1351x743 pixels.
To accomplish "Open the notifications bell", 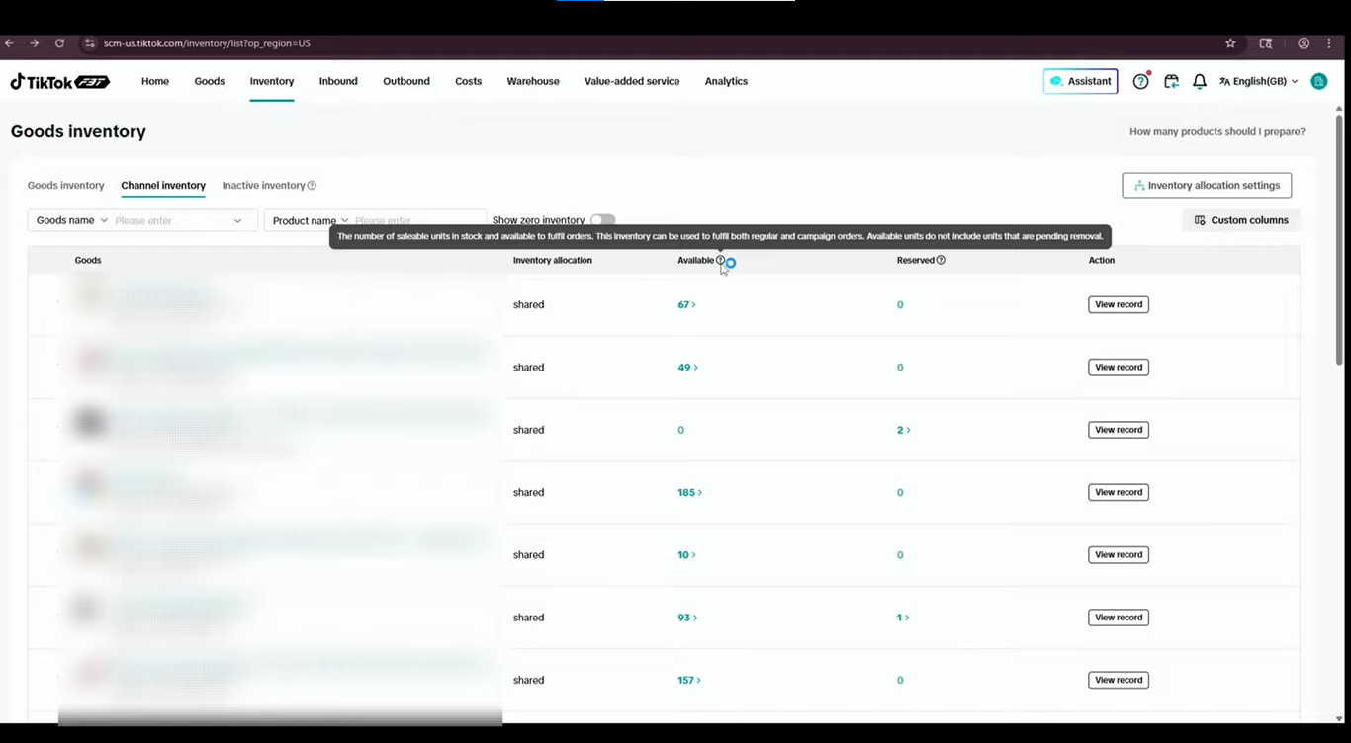I will coord(1200,81).
